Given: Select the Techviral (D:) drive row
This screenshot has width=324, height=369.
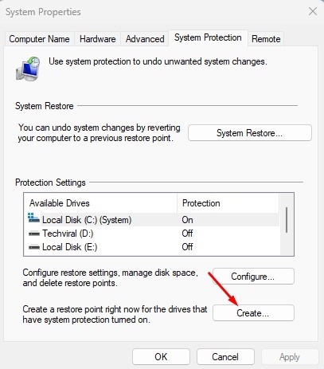Looking at the screenshot, I should (x=153, y=234).
